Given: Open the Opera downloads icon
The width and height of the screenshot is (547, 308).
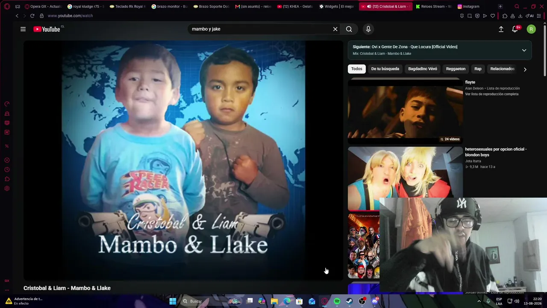Looking at the screenshot, I should pos(520,16).
